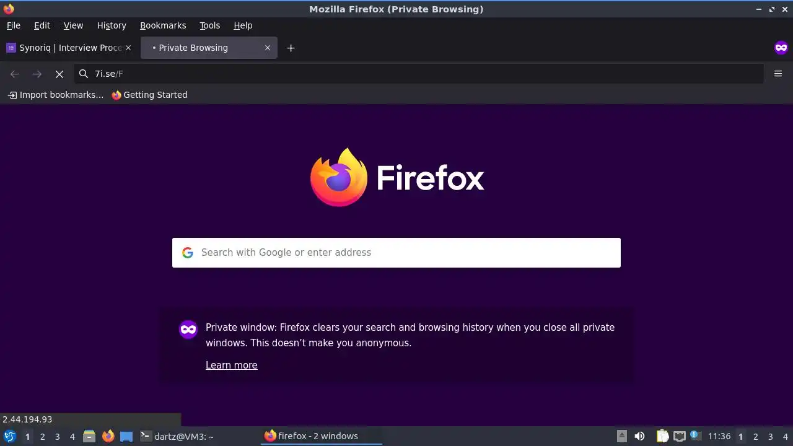Click the search magnifier in address bar

(84, 74)
